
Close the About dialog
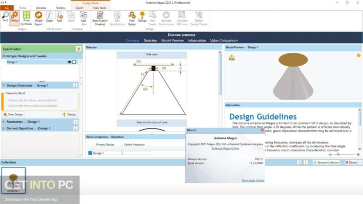[x=262, y=130]
